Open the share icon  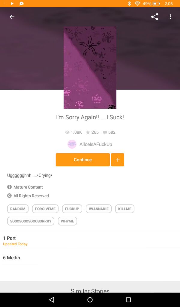point(155,17)
